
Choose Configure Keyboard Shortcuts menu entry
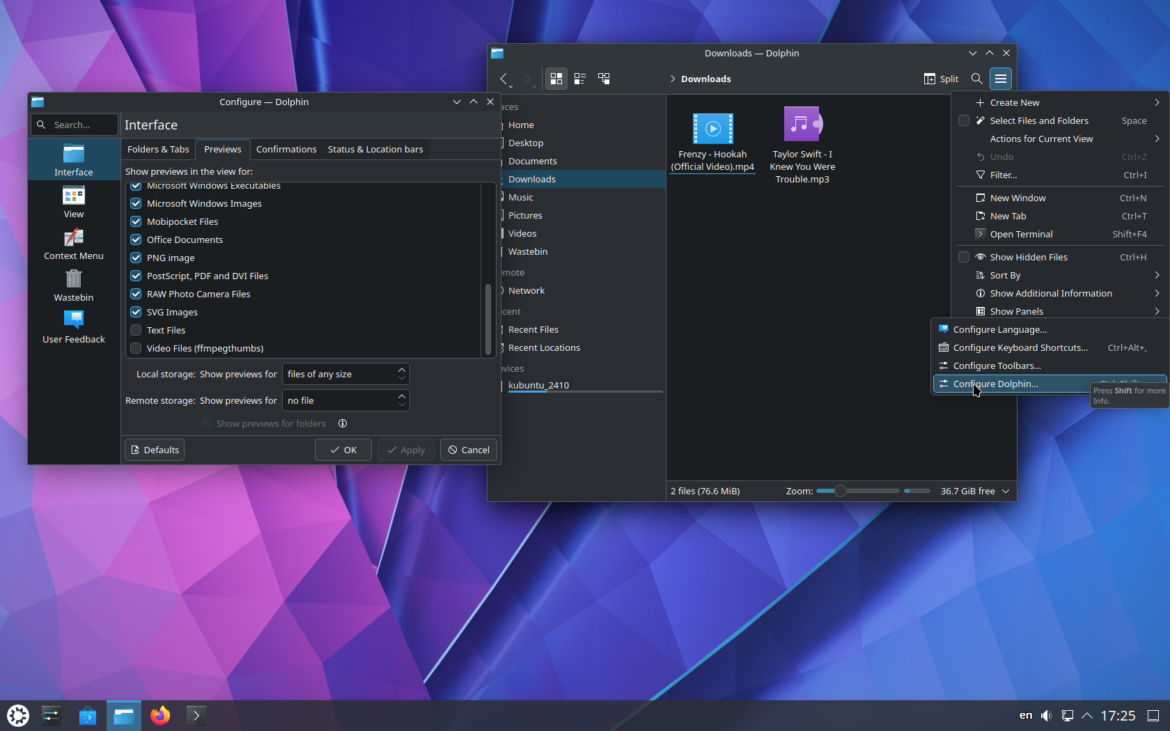(1048, 347)
